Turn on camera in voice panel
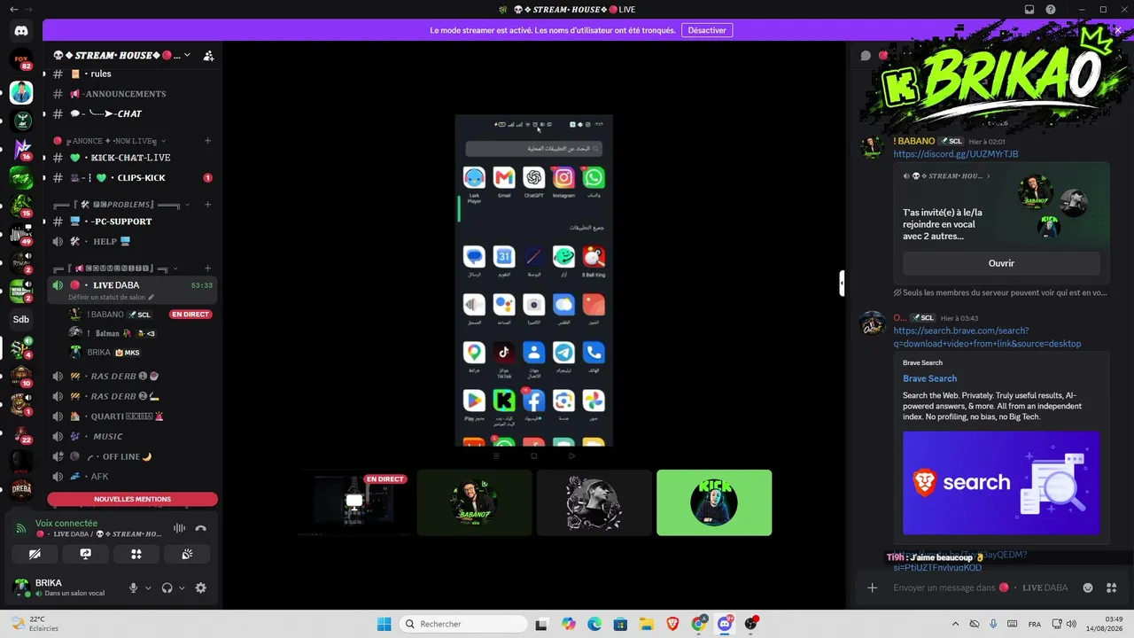The image size is (1134, 638). tap(35, 554)
